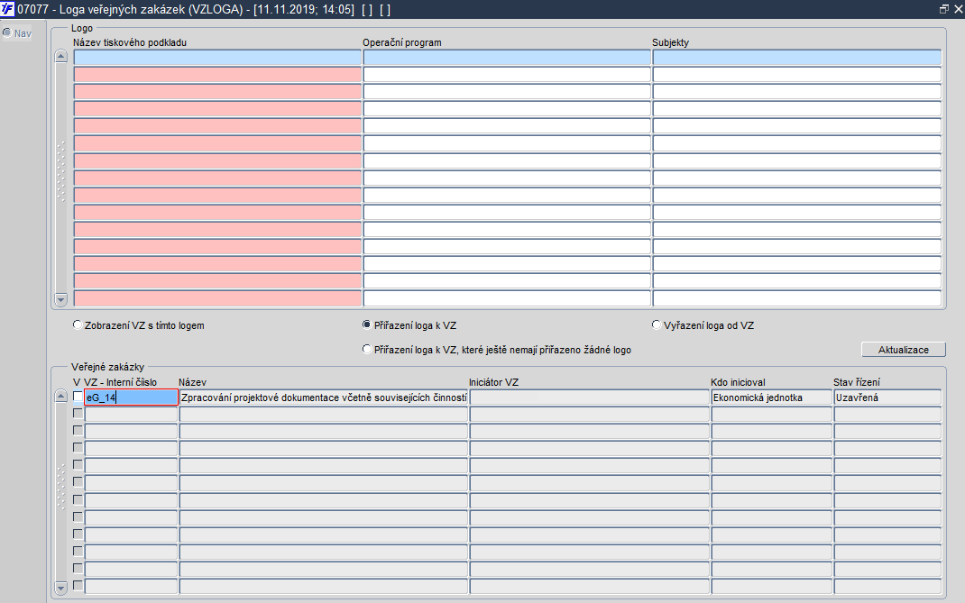Screen dimensions: 965x603
Task: Select 'Vyřazení loga od VZ' radio option
Action: coord(657,324)
